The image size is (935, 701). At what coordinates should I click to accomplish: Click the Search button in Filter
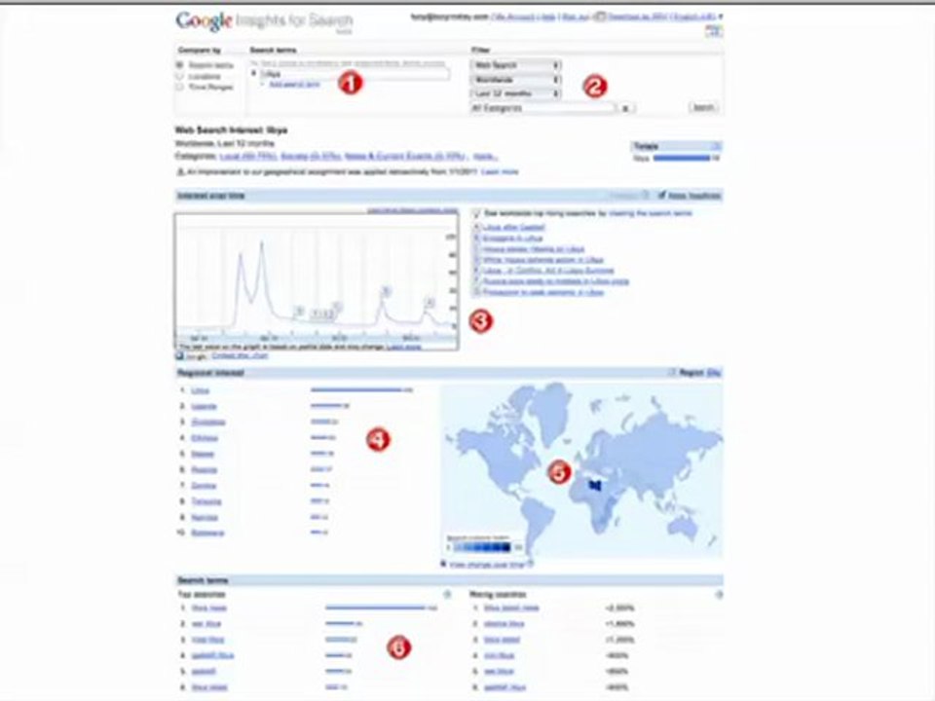pos(703,107)
